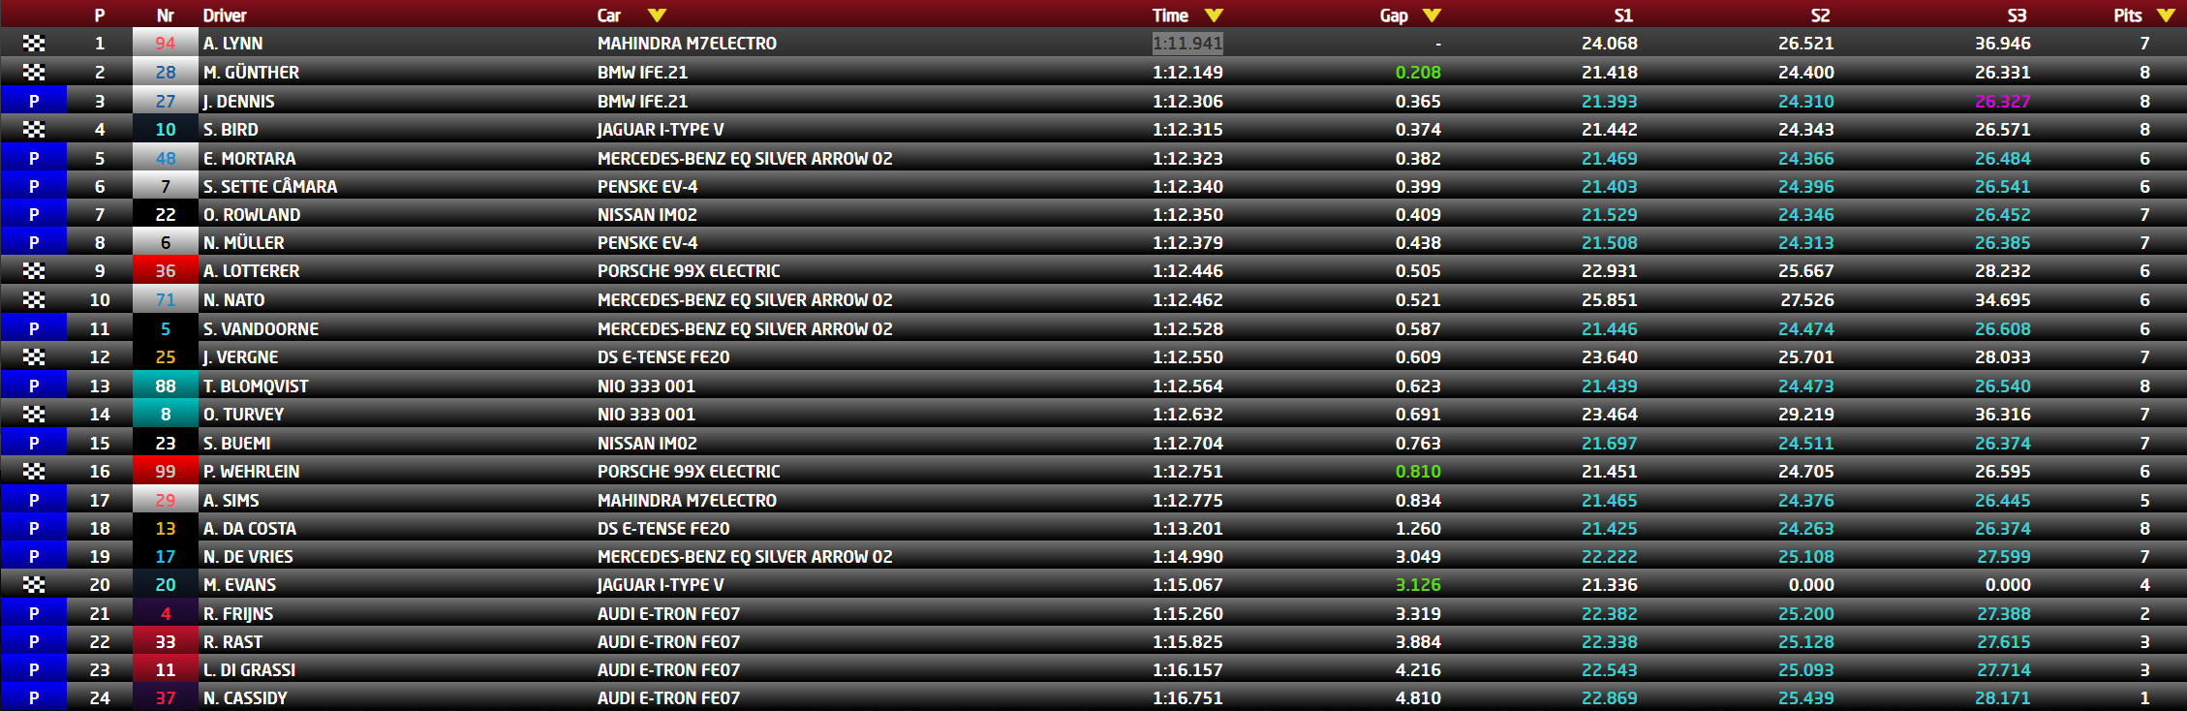Open the Pits column dropdown arrow
The width and height of the screenshot is (2187, 711).
tap(2166, 15)
